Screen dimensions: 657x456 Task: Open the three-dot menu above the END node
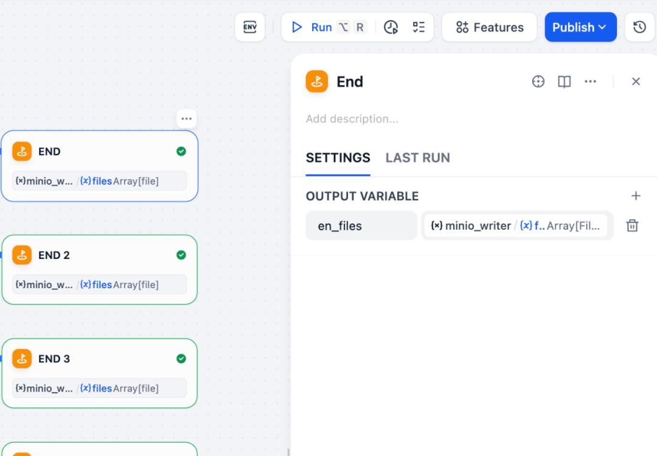[x=186, y=119]
